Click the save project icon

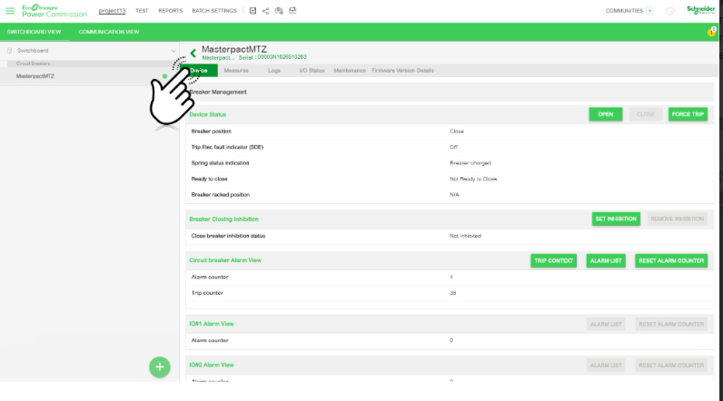pyautogui.click(x=253, y=11)
